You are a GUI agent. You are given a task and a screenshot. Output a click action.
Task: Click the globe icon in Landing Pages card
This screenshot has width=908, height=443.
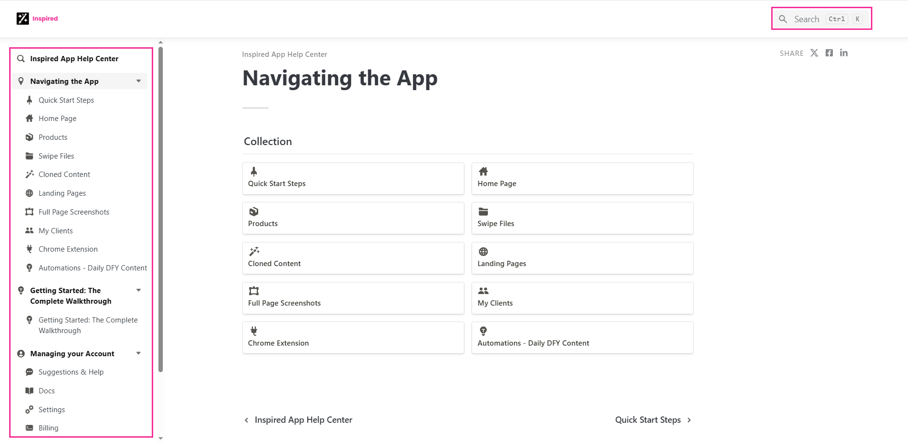pyautogui.click(x=483, y=251)
